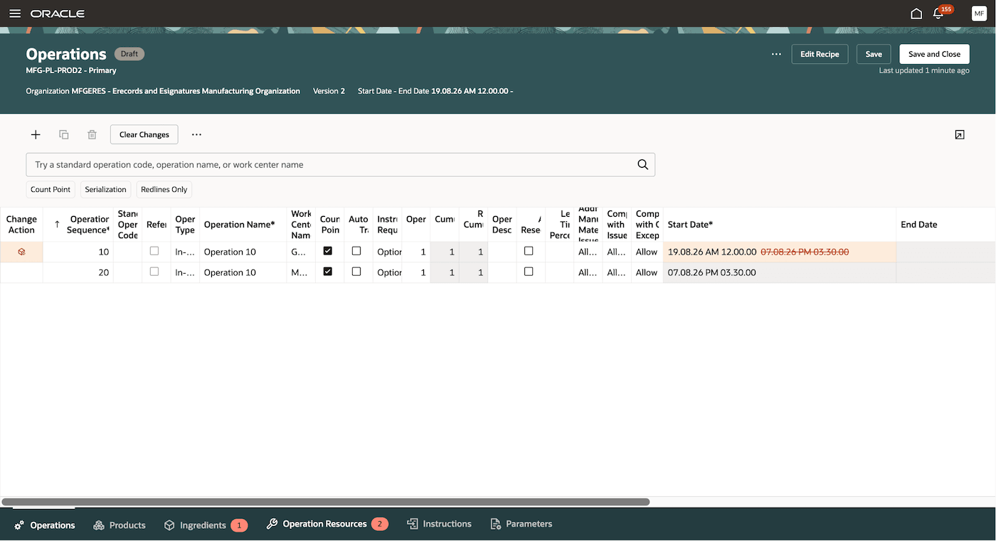
Task: Click the Draft status badge
Action: pyautogui.click(x=129, y=54)
